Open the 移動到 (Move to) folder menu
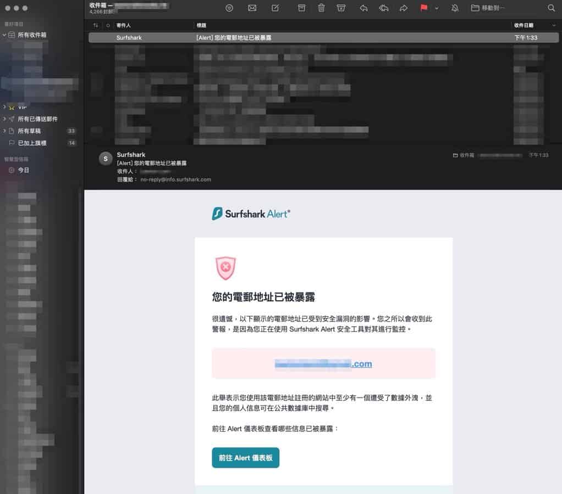Screen dimensions: 562x494 click(488, 8)
